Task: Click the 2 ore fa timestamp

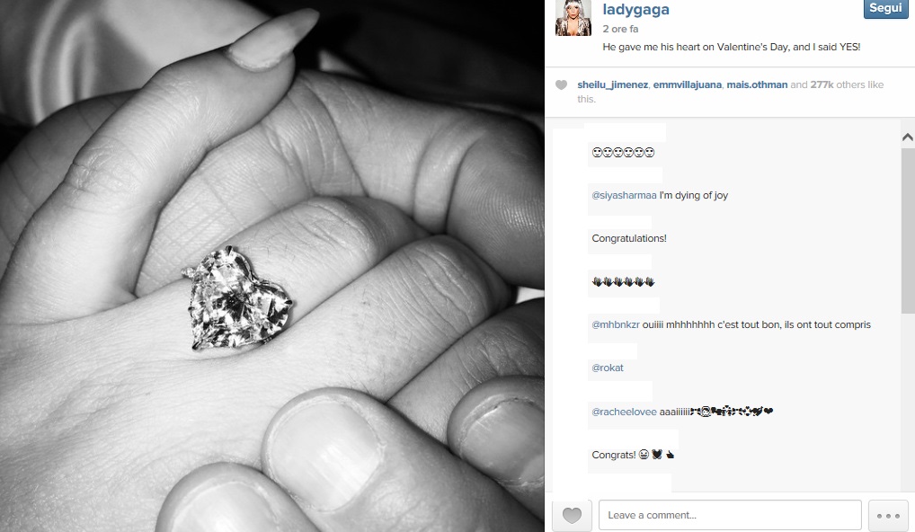Action: click(x=620, y=29)
